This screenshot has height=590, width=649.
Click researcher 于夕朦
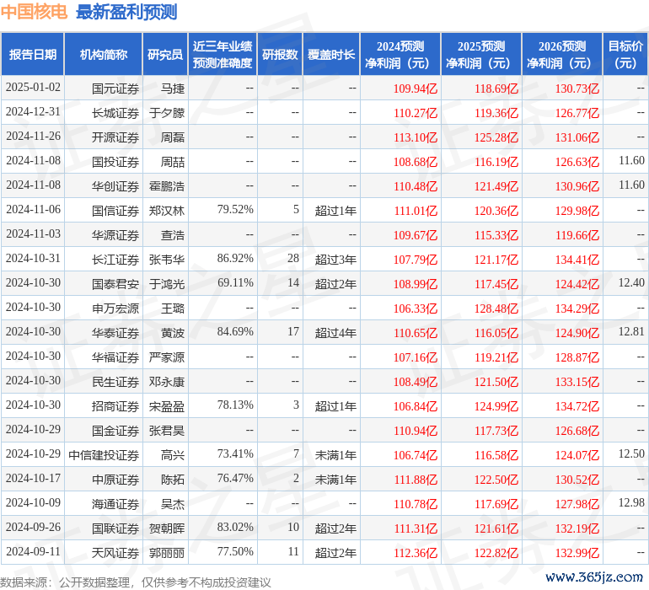tap(167, 113)
